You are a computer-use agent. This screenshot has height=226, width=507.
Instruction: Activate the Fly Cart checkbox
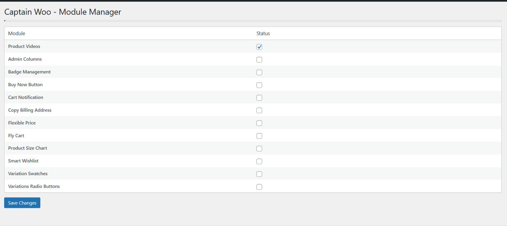tap(259, 136)
